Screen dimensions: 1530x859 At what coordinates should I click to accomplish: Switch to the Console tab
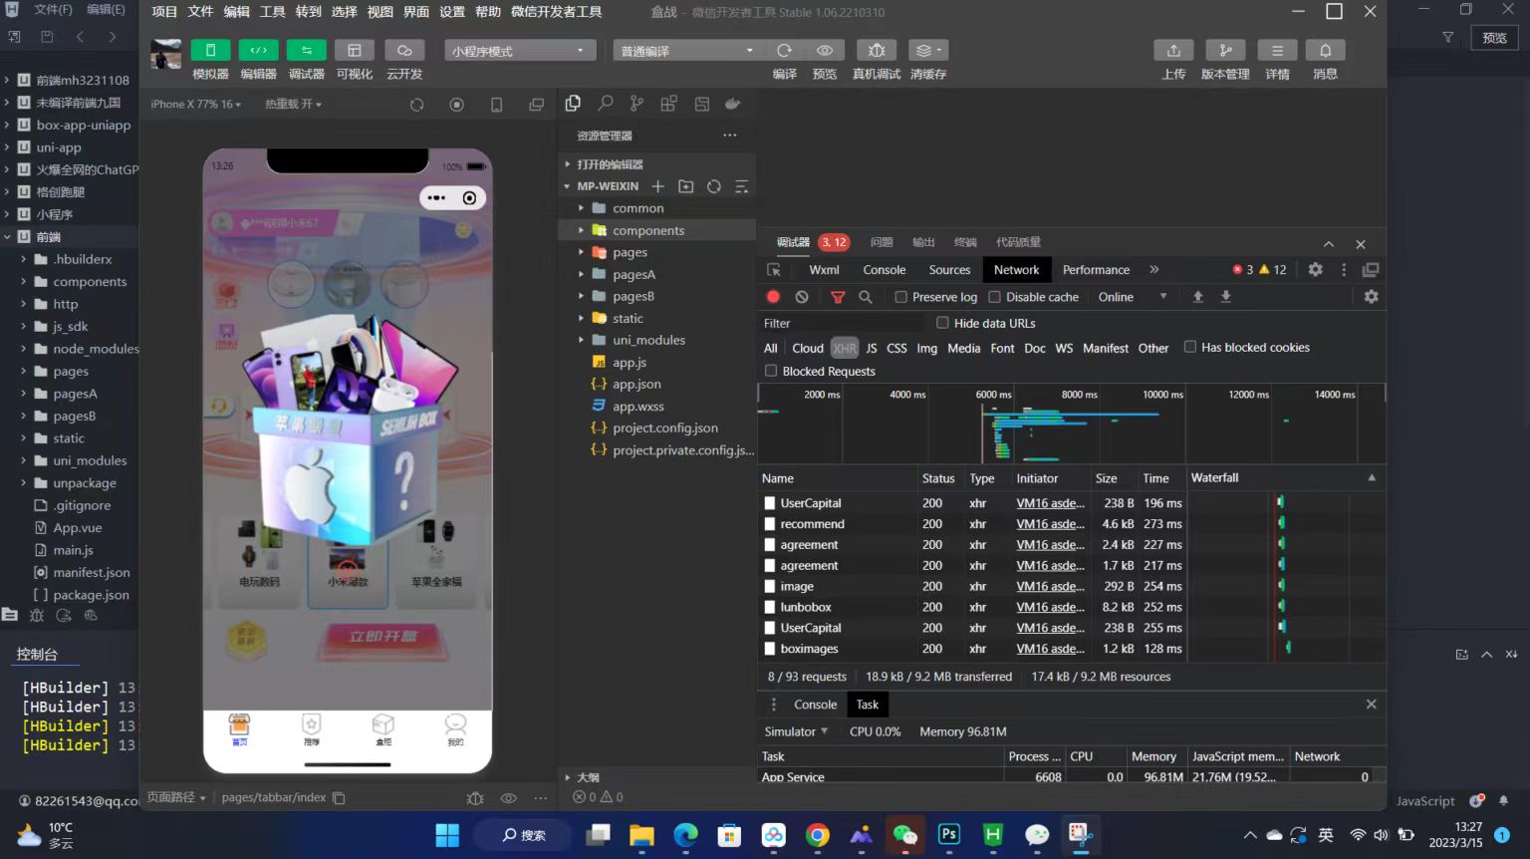tap(884, 270)
